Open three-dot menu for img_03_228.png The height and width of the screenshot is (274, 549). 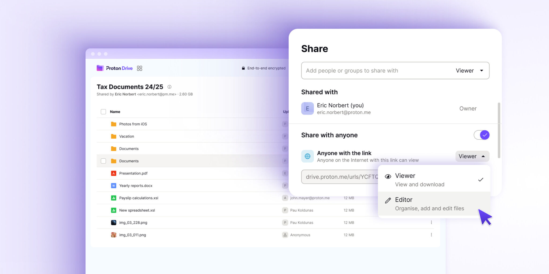tap(431, 222)
